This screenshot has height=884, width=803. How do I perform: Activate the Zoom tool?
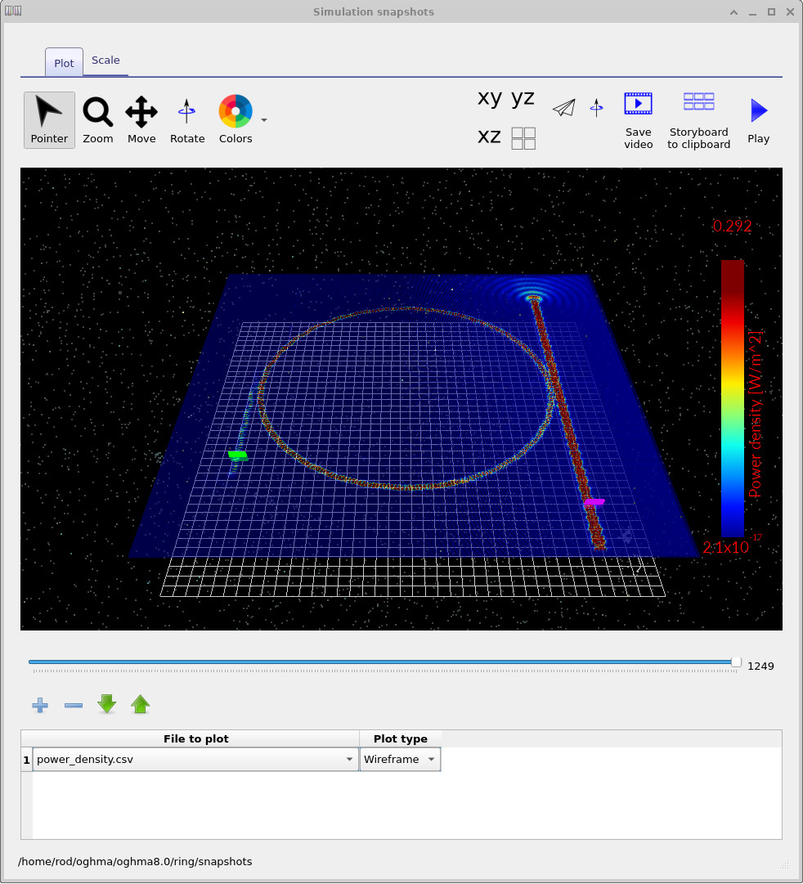click(97, 114)
